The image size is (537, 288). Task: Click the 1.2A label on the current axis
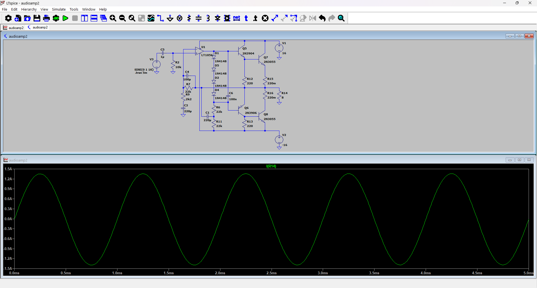[x=8, y=179]
